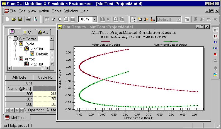The width and height of the screenshot is (221, 129).
Task: Stop the simulation with the red square
Action: [215, 54]
